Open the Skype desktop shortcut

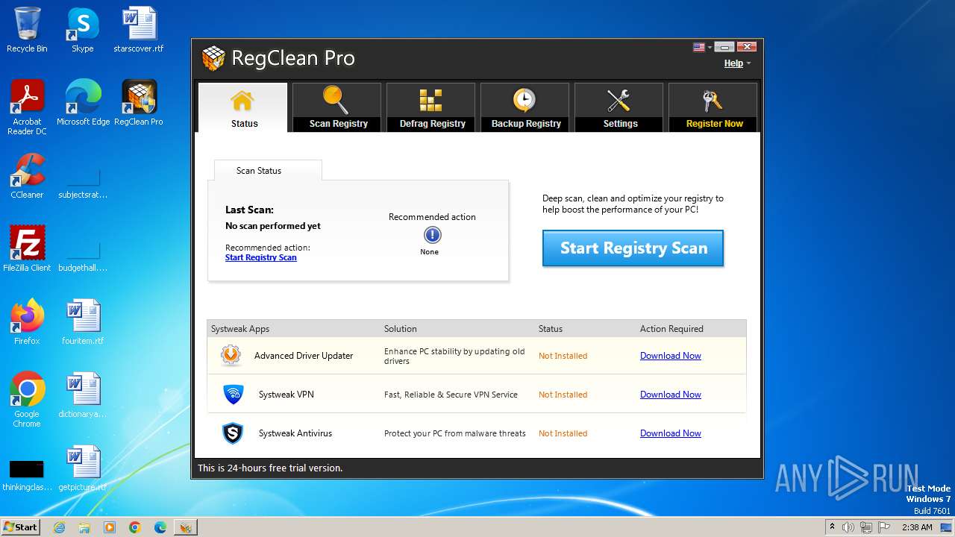click(x=82, y=30)
